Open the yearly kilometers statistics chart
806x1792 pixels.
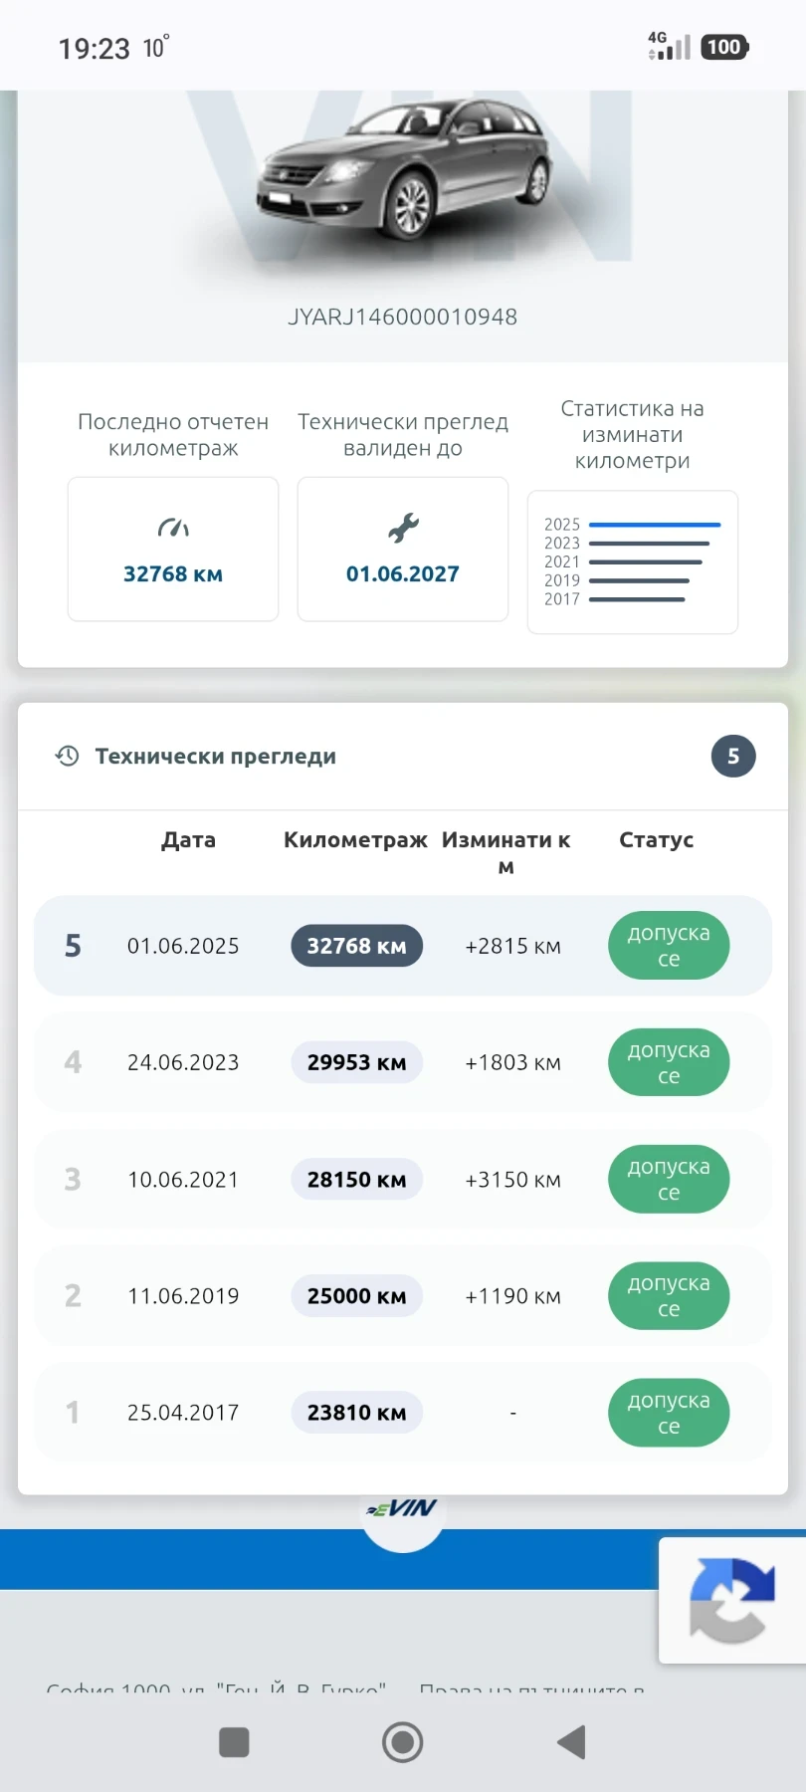pyautogui.click(x=633, y=561)
